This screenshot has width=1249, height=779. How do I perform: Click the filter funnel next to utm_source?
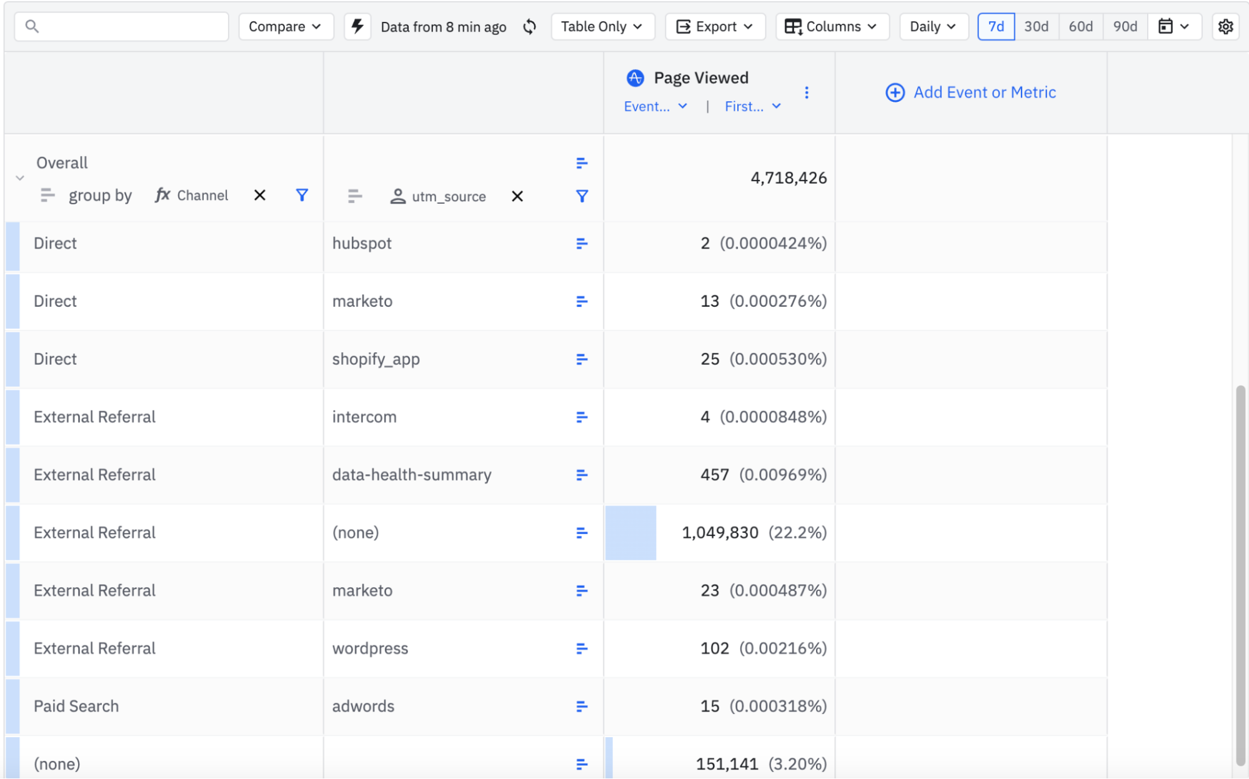pyautogui.click(x=582, y=196)
